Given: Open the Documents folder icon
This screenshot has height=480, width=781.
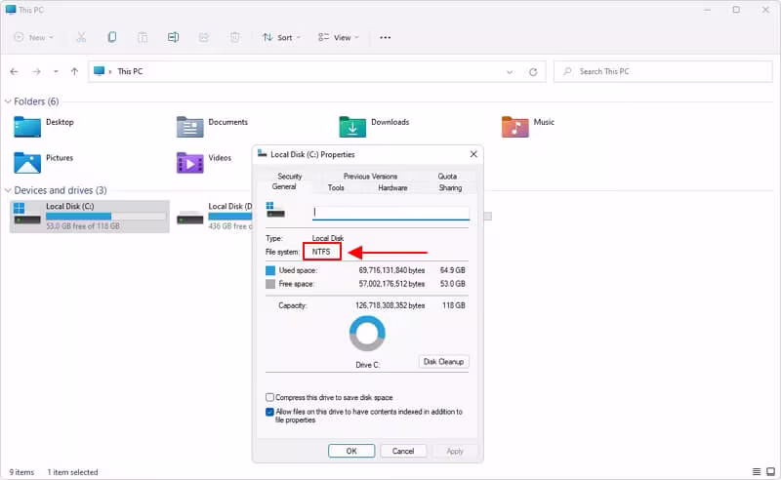Looking at the screenshot, I should point(189,127).
